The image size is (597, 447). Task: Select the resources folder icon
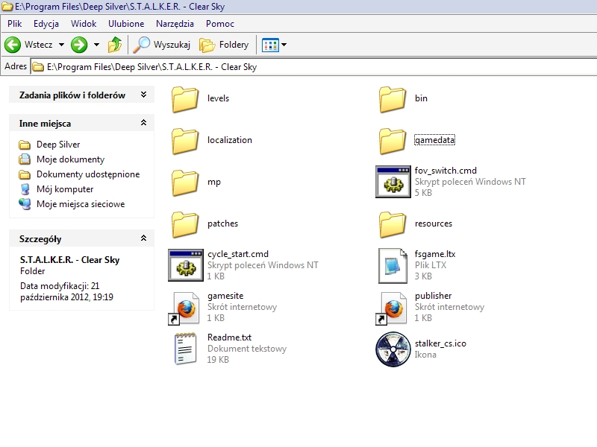click(x=393, y=225)
